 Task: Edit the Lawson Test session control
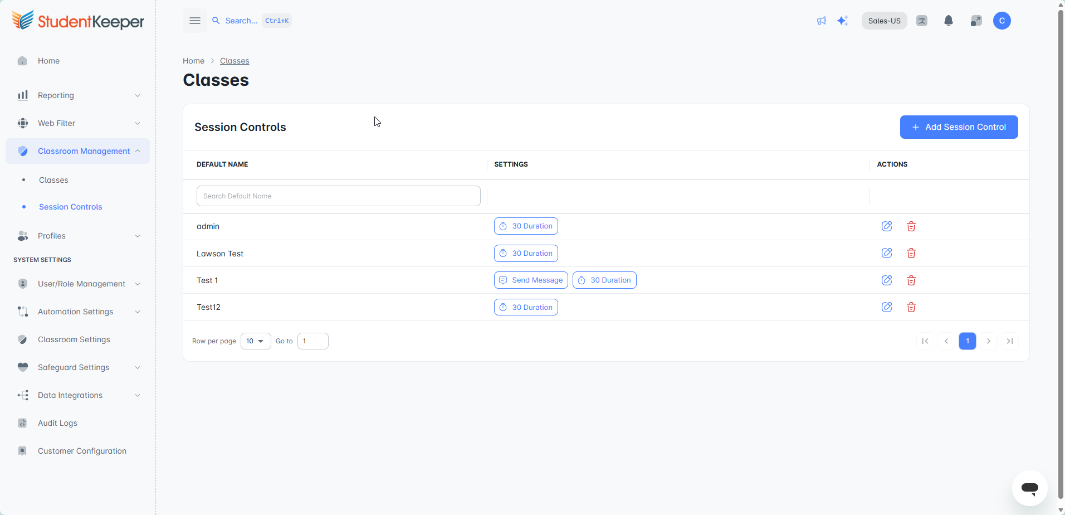(887, 253)
